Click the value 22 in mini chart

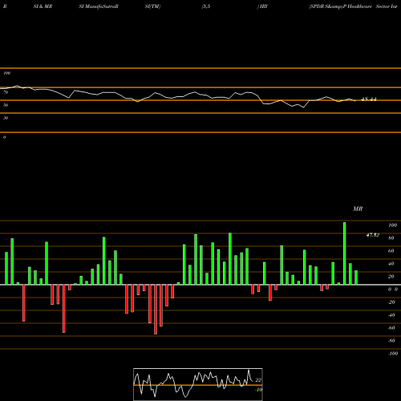[258, 380]
